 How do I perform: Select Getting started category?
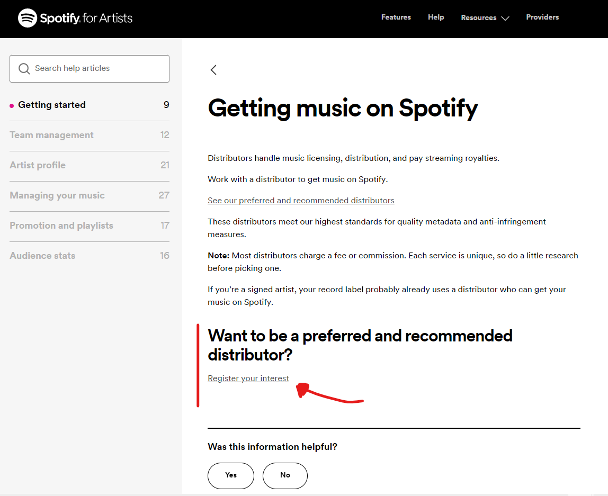coord(90,105)
